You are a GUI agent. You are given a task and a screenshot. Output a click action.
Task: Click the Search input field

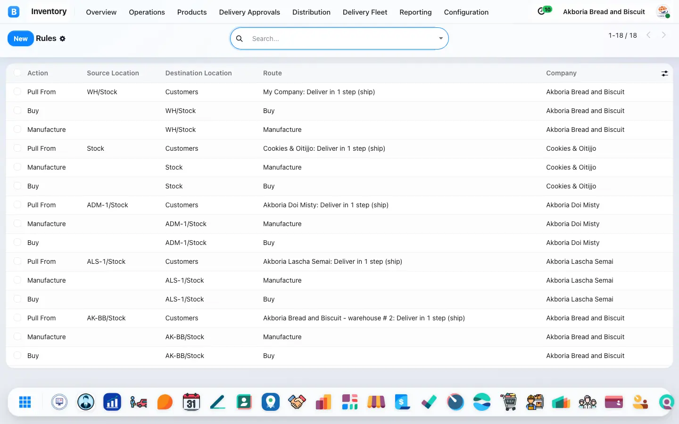[342, 39]
